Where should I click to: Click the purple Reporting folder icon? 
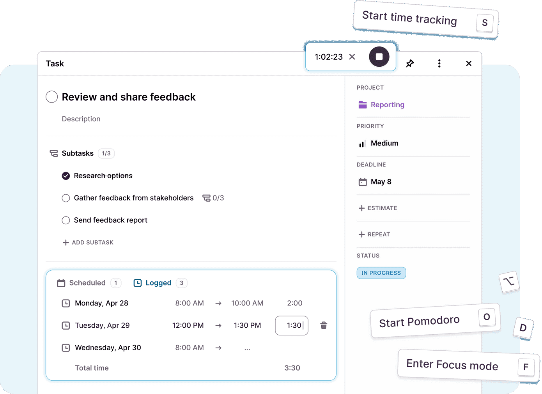[362, 105]
